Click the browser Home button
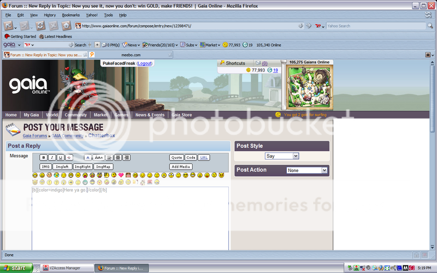 tap(66, 26)
